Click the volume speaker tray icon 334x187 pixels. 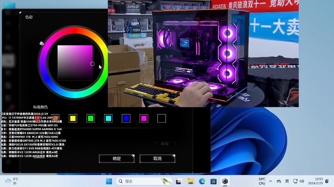[302, 181]
